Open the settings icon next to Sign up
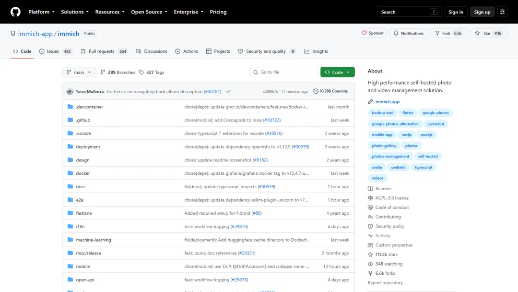The image size is (518, 292). click(x=503, y=12)
